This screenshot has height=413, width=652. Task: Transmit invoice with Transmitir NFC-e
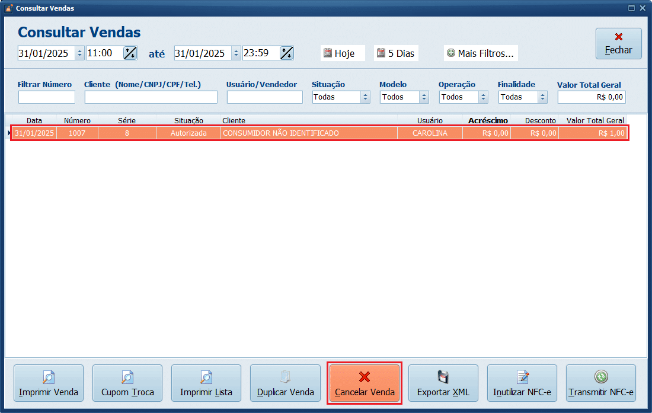point(601,385)
